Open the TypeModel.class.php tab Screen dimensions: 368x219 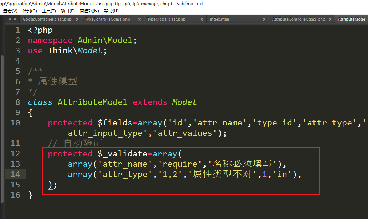(x=166, y=20)
